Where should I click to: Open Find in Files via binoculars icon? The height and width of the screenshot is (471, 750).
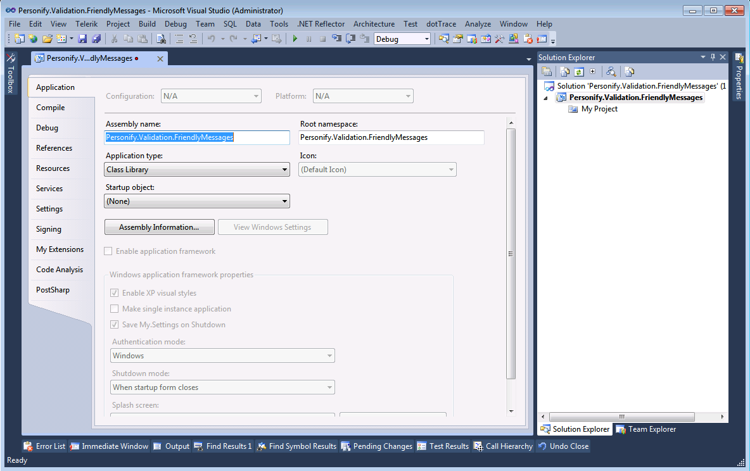click(161, 39)
